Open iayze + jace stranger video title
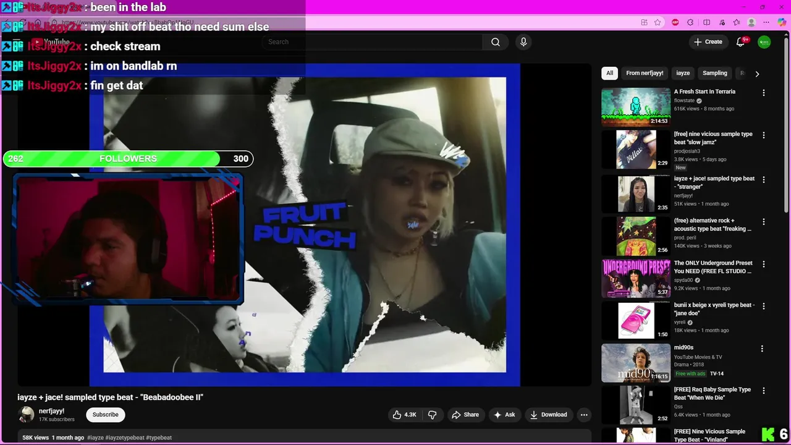The image size is (791, 445). pyautogui.click(x=714, y=182)
